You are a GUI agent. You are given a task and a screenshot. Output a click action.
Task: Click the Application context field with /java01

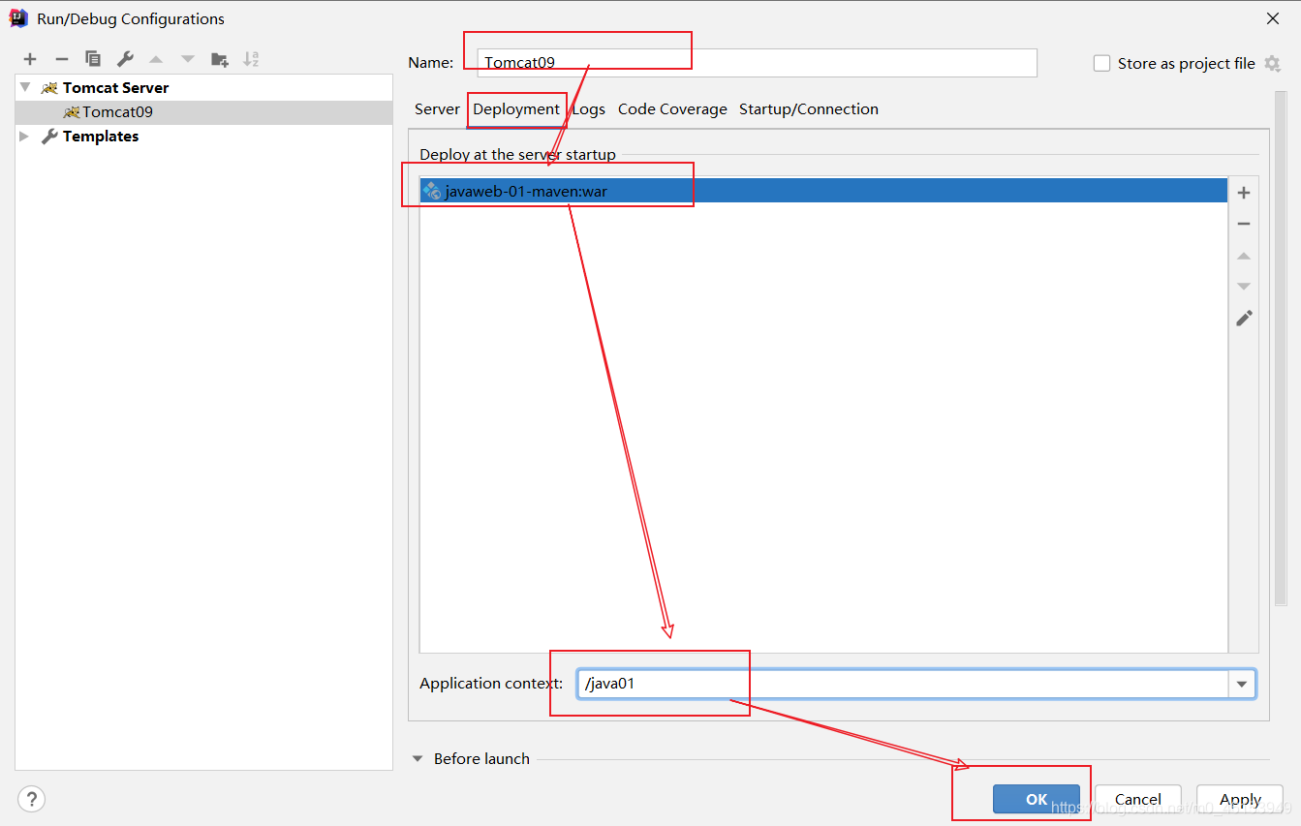tap(903, 684)
